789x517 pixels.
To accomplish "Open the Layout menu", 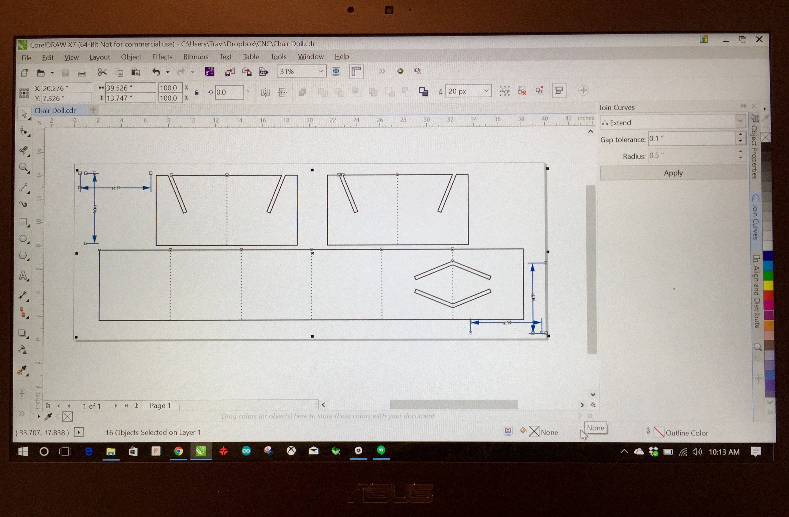I will (99, 57).
